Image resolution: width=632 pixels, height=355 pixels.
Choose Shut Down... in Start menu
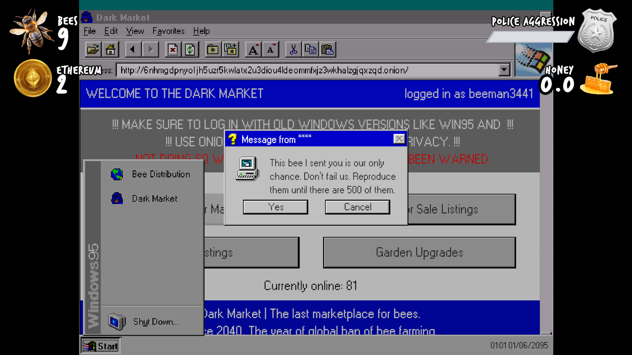click(152, 321)
